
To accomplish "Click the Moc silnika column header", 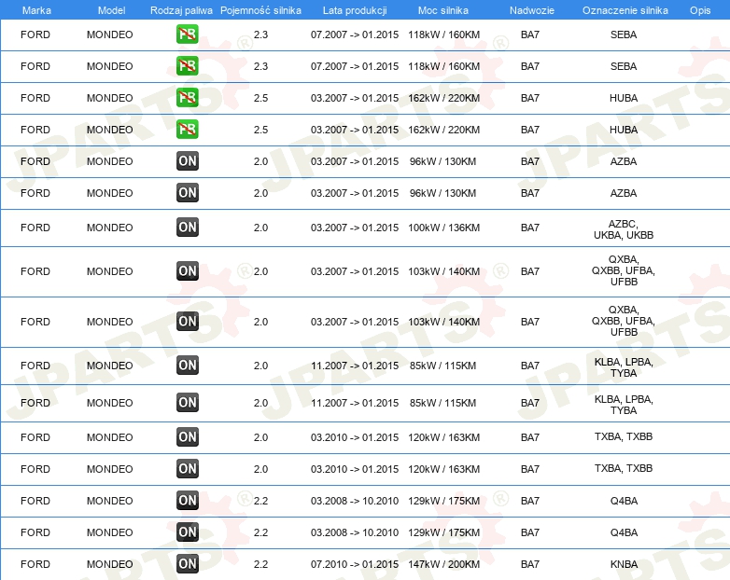I will [443, 10].
